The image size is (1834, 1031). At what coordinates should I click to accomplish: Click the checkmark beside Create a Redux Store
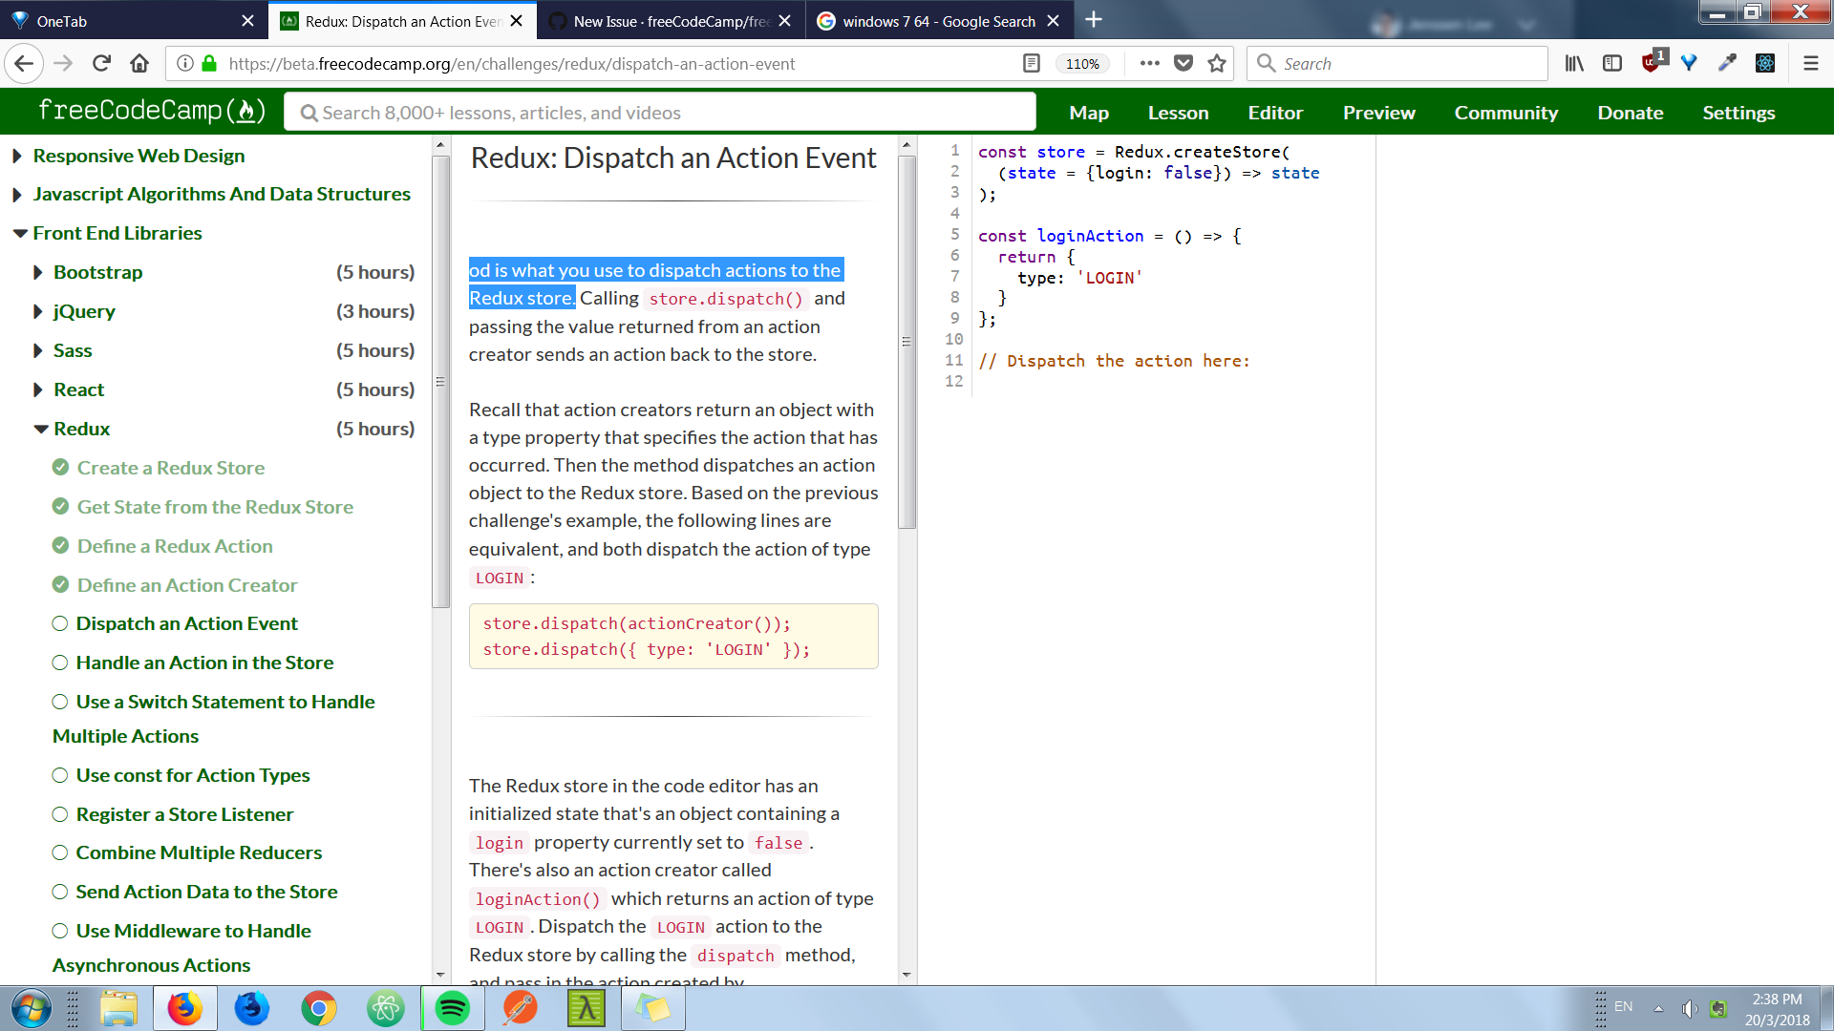[60, 467]
